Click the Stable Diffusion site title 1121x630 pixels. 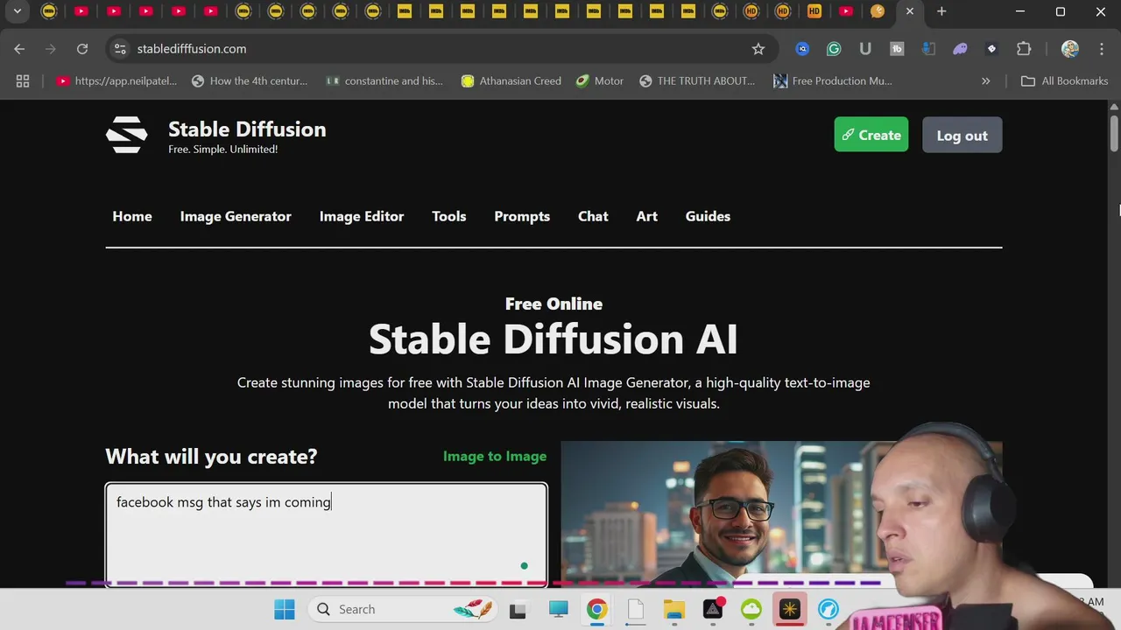pos(247,129)
